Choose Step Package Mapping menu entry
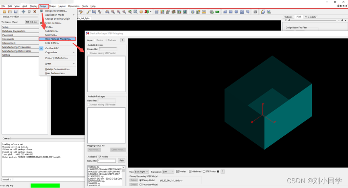This screenshot has width=348, height=188. 58,39
